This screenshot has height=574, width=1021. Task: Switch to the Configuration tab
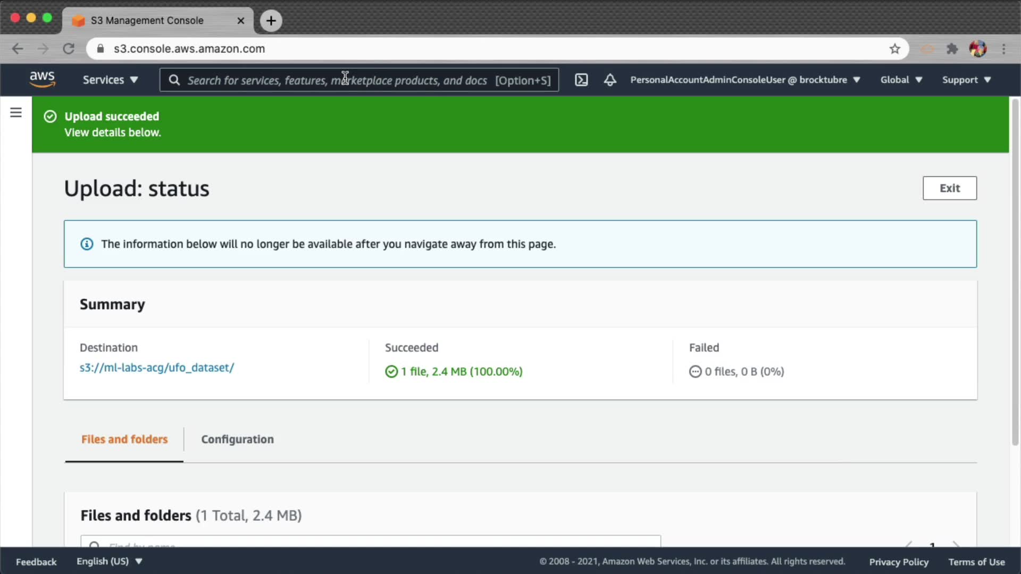point(237,440)
